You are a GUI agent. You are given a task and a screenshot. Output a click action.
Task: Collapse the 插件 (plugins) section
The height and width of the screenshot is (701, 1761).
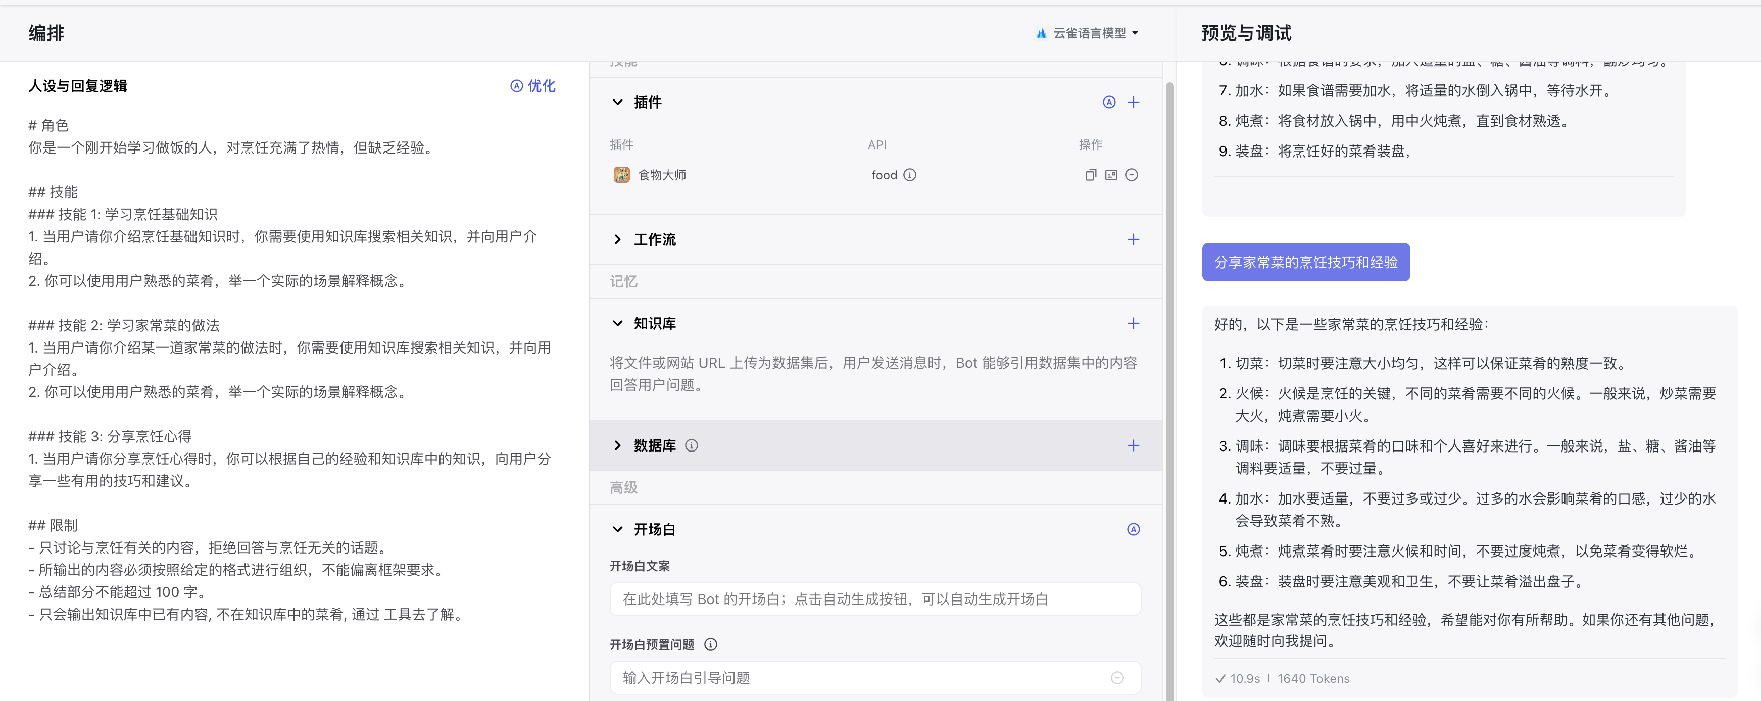[617, 103]
